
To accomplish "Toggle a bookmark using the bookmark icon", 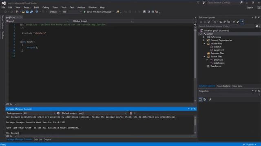I will tap(144, 12).
